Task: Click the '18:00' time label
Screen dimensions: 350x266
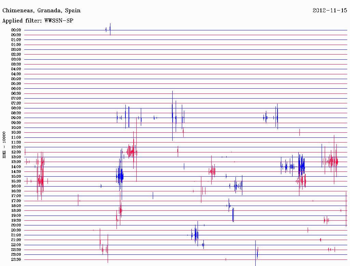Action: point(16,206)
